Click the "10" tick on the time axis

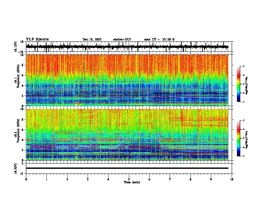[232, 179]
